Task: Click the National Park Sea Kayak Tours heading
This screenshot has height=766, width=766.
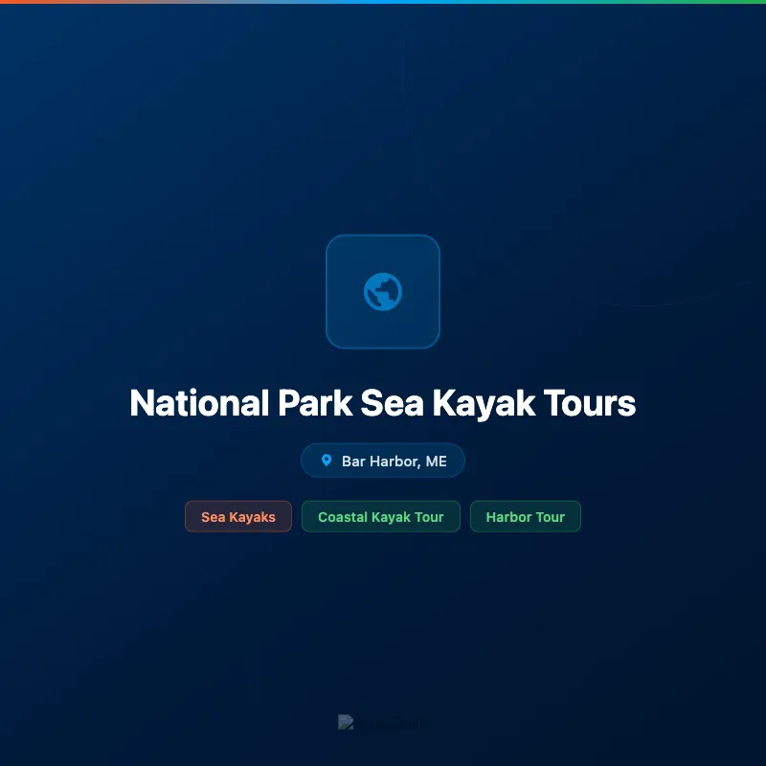Action: [383, 403]
